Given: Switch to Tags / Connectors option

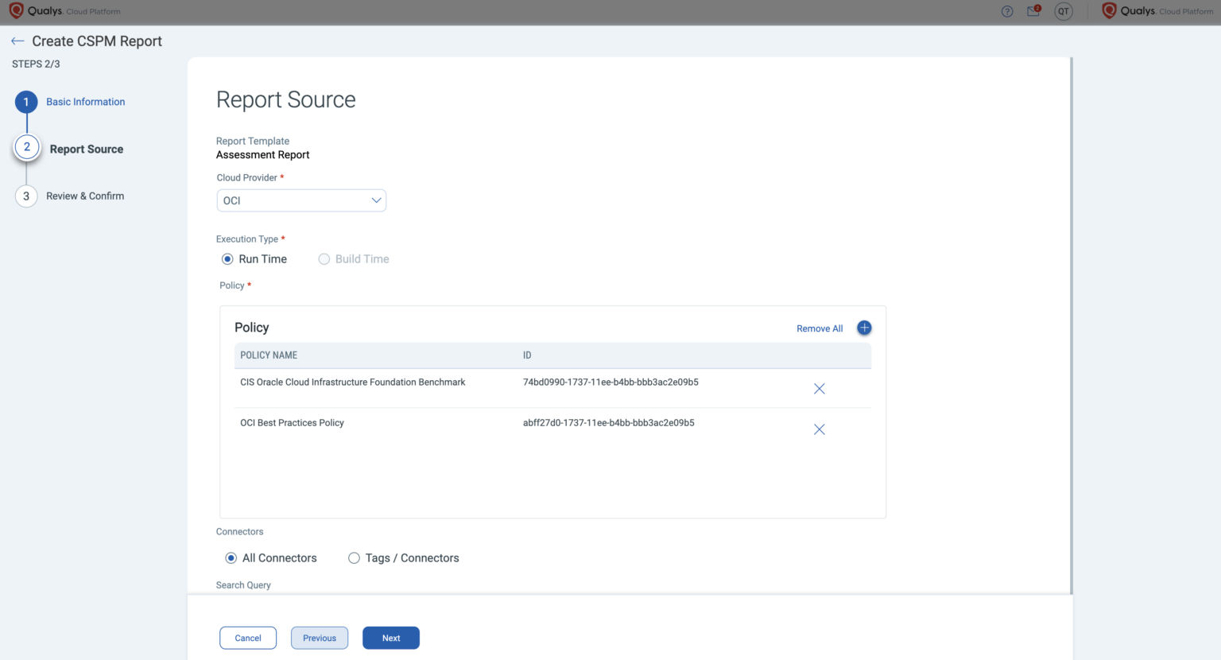Looking at the screenshot, I should (x=354, y=557).
